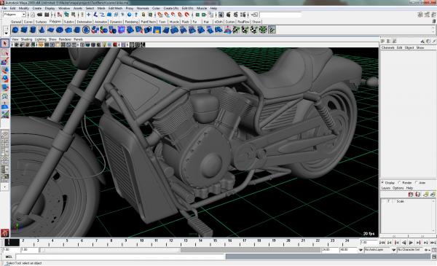Create a polygon torus from the shelf
The image size is (437, 266).
pos(60,30)
